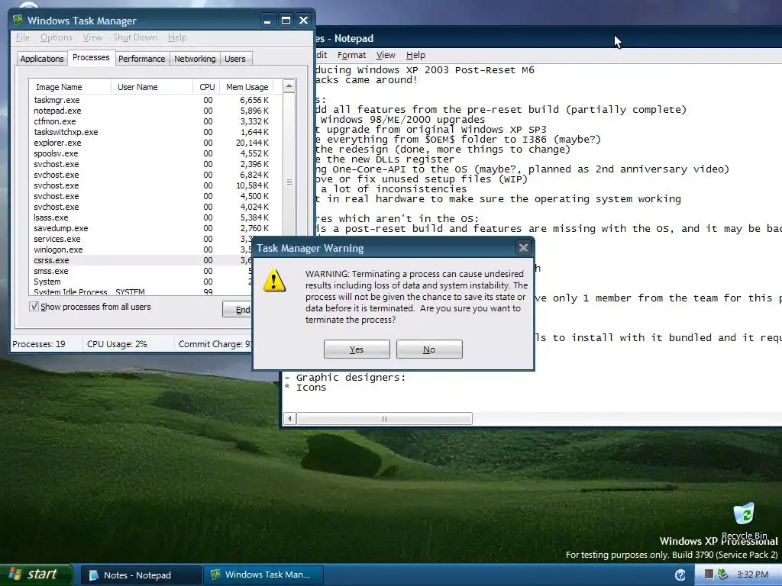The image size is (782, 586).
Task: Select the System process row
Action: coord(142,282)
